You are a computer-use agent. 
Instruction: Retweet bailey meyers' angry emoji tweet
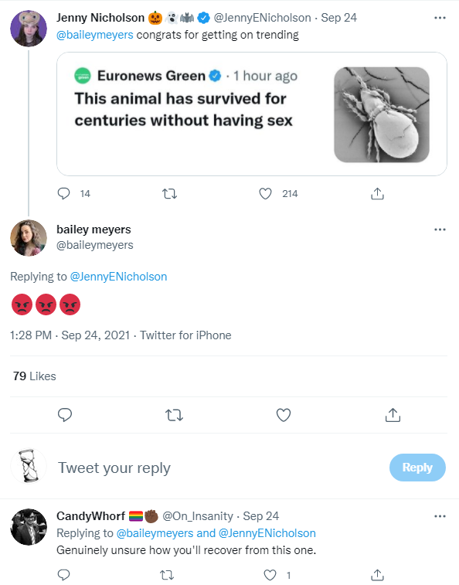coord(175,415)
